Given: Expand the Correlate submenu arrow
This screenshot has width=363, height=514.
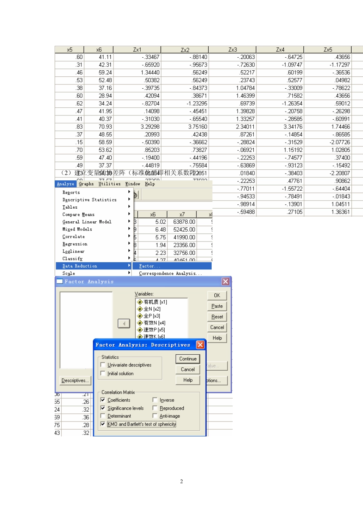Looking at the screenshot, I should click(129, 237).
